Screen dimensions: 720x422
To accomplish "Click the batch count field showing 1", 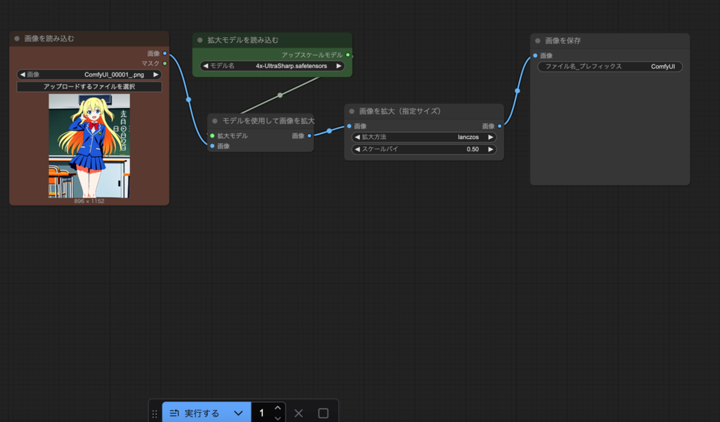I will (x=262, y=414).
